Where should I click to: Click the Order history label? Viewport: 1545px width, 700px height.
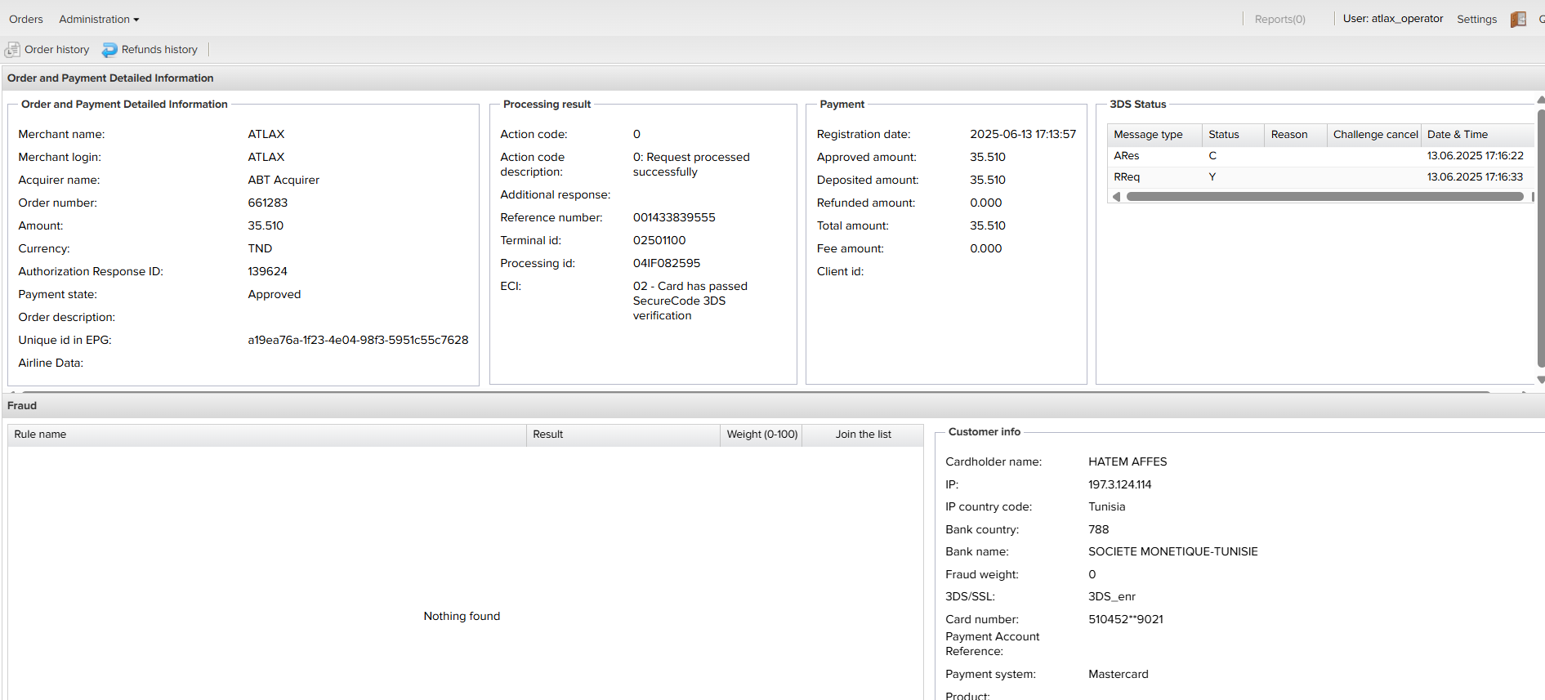coord(56,50)
